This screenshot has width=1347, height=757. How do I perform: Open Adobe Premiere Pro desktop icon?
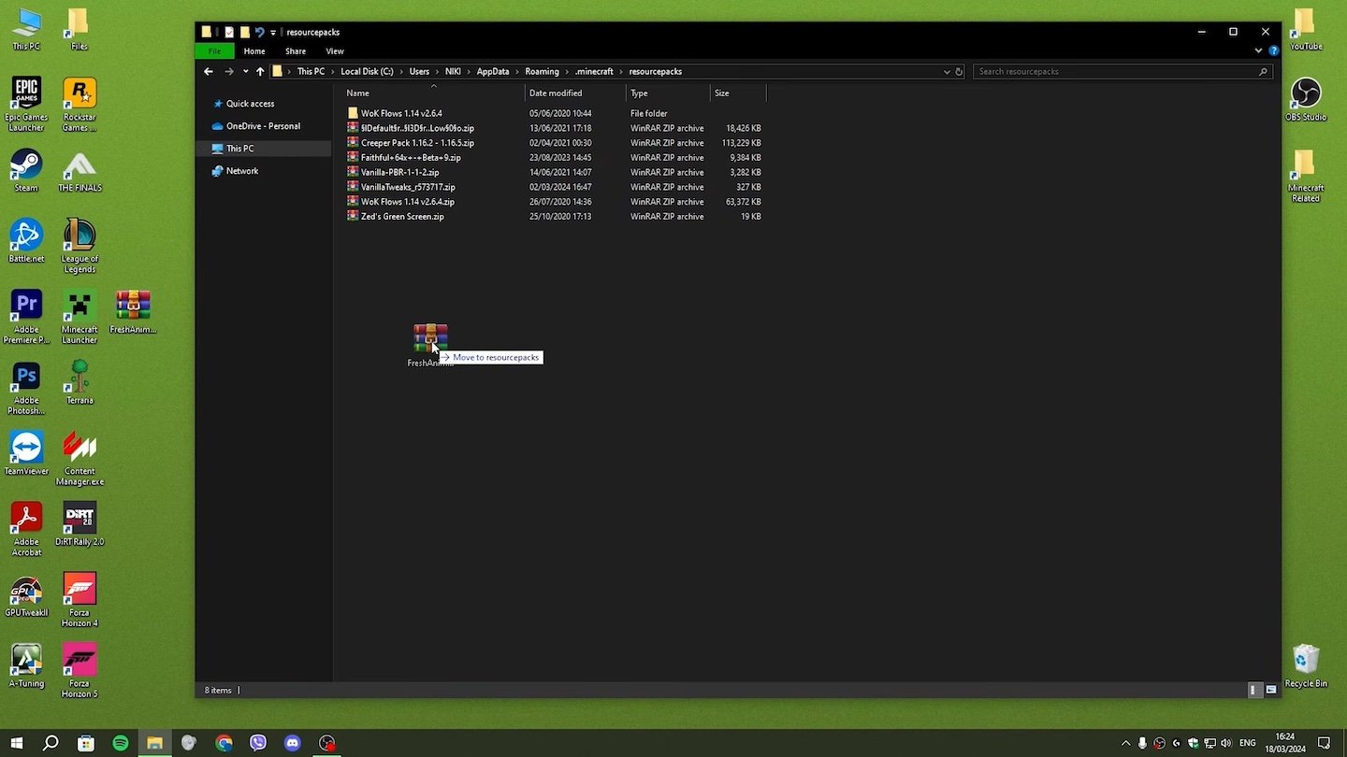coord(26,317)
